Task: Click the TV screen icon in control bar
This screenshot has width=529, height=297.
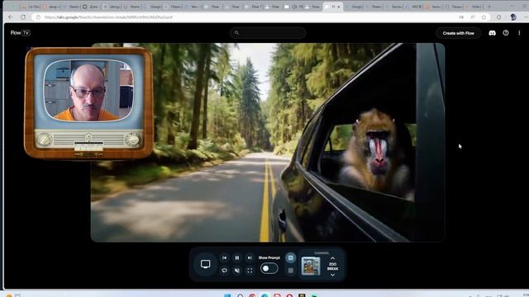Action: click(206, 264)
